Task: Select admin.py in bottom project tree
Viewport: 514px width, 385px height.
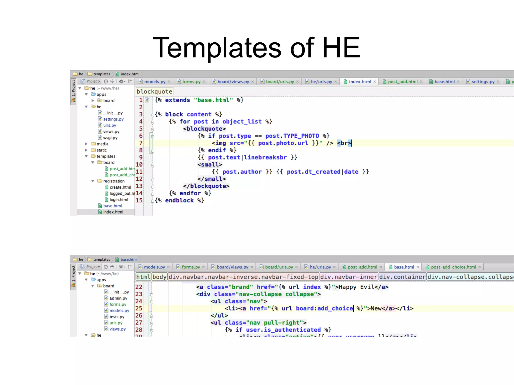Action: (116, 298)
